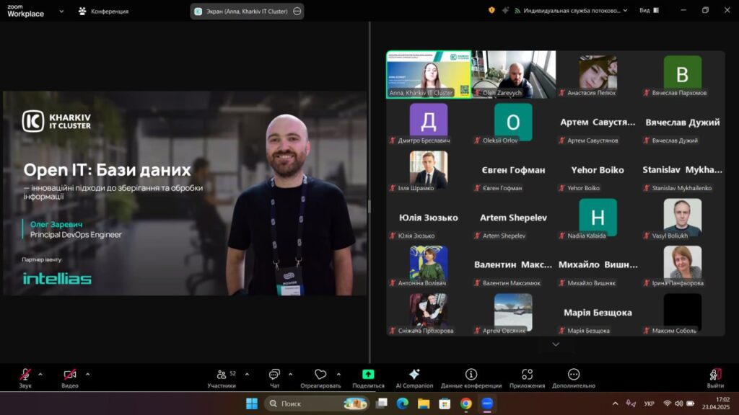This screenshot has width=739, height=415.
Task: Open the Zoom Workplace dropdown arrow
Action: 61,12
